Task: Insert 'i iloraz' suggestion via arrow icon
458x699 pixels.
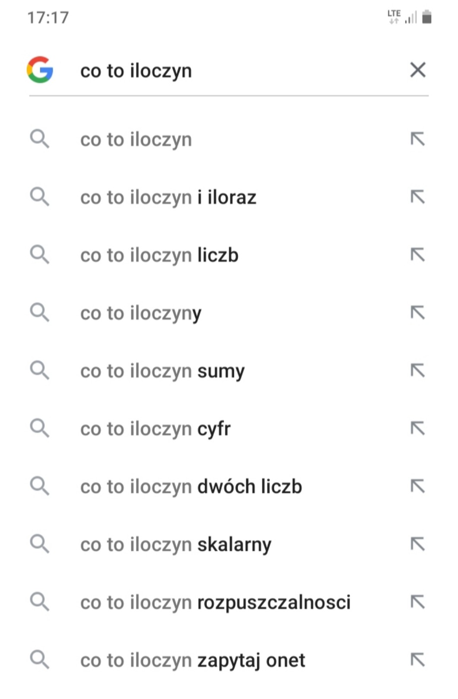Action: click(x=417, y=197)
